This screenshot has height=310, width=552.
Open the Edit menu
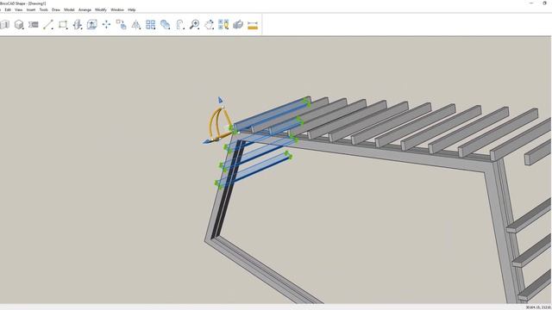coord(8,9)
